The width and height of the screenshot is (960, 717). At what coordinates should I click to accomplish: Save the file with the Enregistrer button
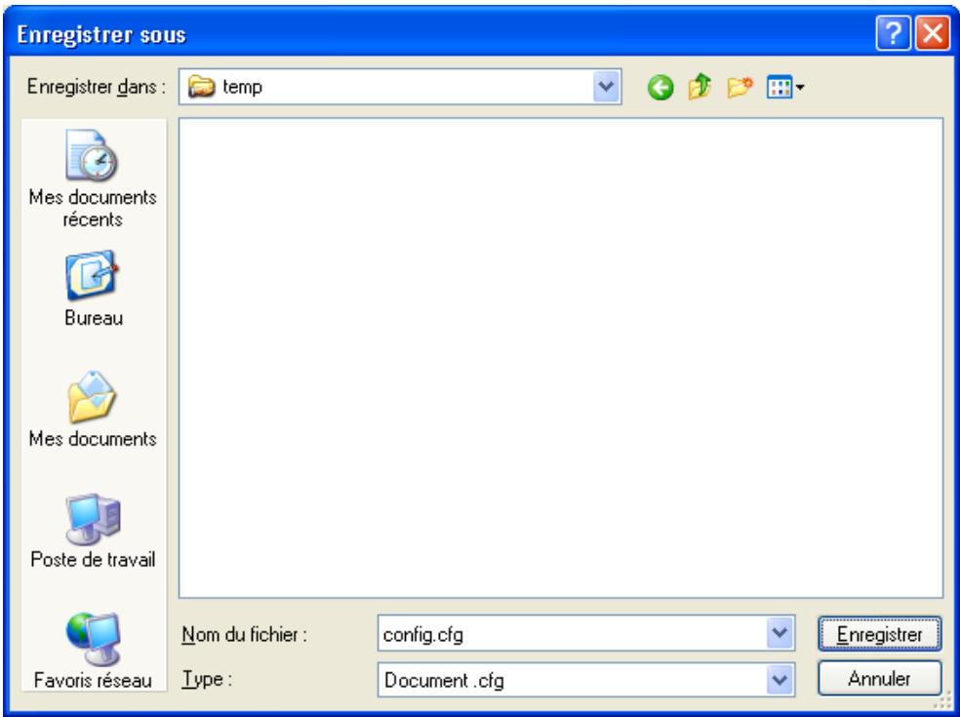pyautogui.click(x=880, y=635)
